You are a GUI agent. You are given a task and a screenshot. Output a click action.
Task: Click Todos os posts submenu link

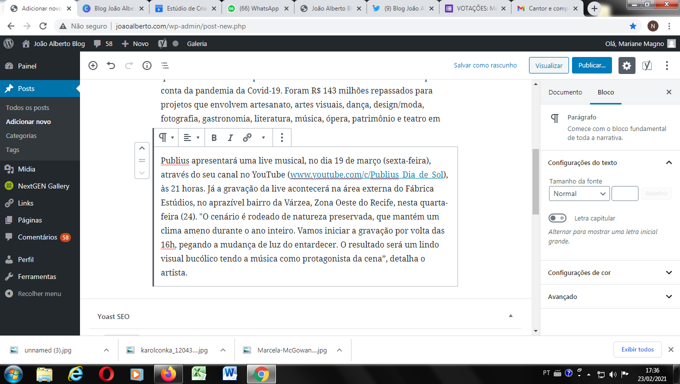[27, 107]
